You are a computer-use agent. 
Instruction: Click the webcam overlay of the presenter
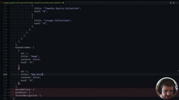(167, 88)
